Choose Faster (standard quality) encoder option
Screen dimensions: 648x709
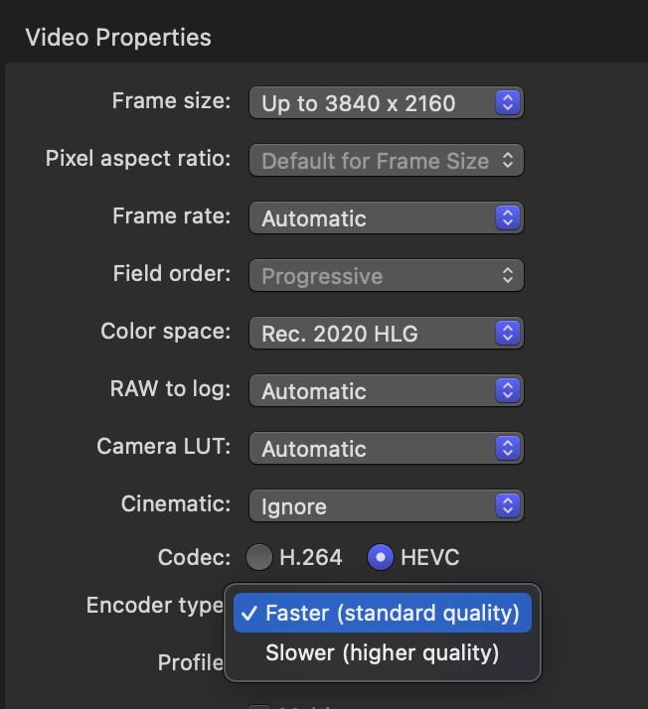(383, 613)
